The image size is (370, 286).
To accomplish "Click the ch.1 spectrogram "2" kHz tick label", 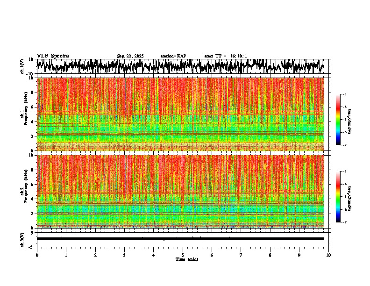I will tap(32, 136).
